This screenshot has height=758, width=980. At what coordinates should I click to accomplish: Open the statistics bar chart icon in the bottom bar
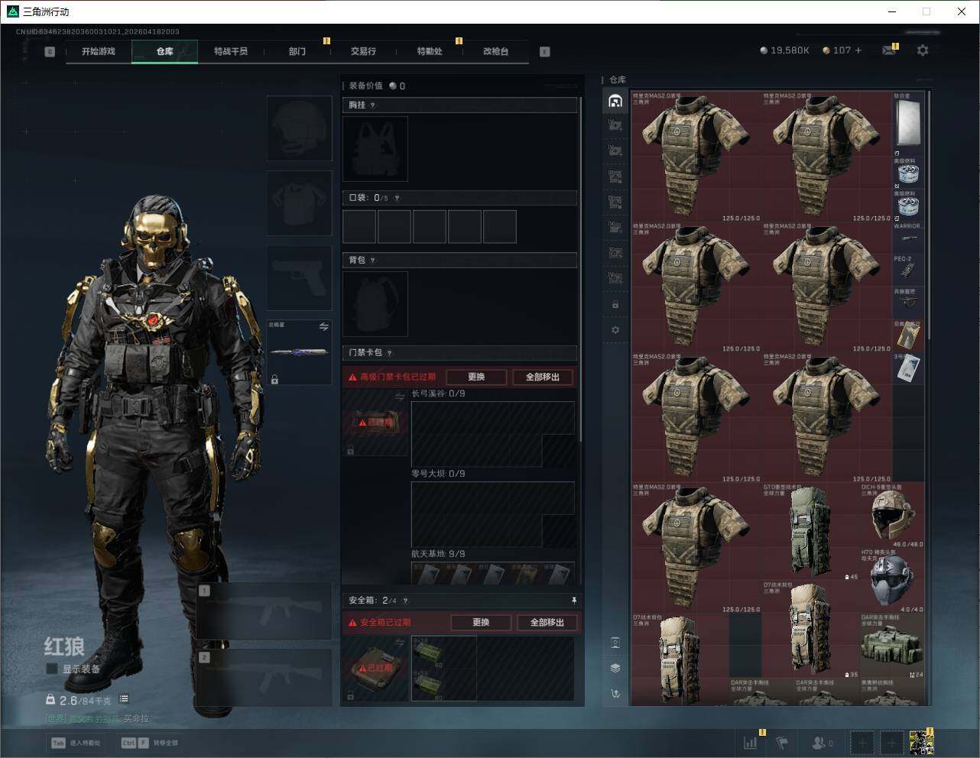coord(751,743)
